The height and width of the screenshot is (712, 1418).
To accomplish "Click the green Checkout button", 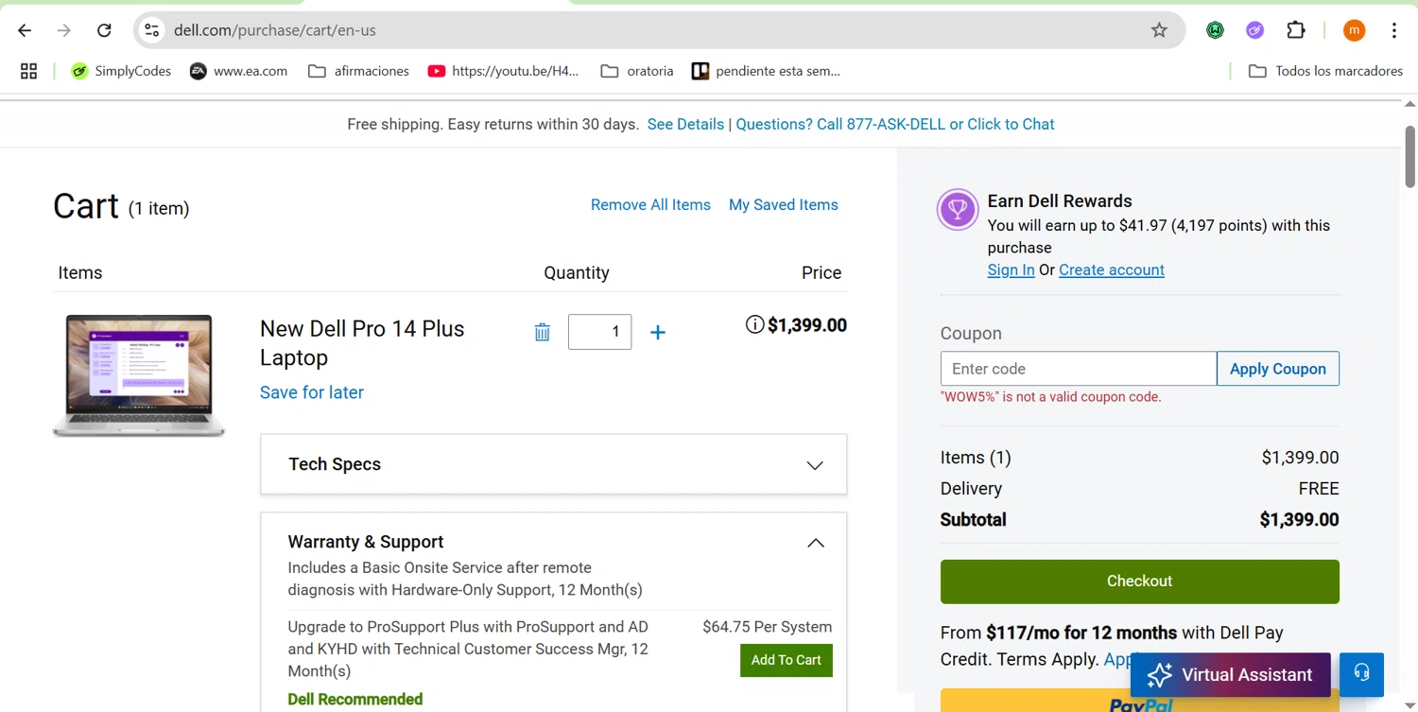I will (x=1140, y=582).
